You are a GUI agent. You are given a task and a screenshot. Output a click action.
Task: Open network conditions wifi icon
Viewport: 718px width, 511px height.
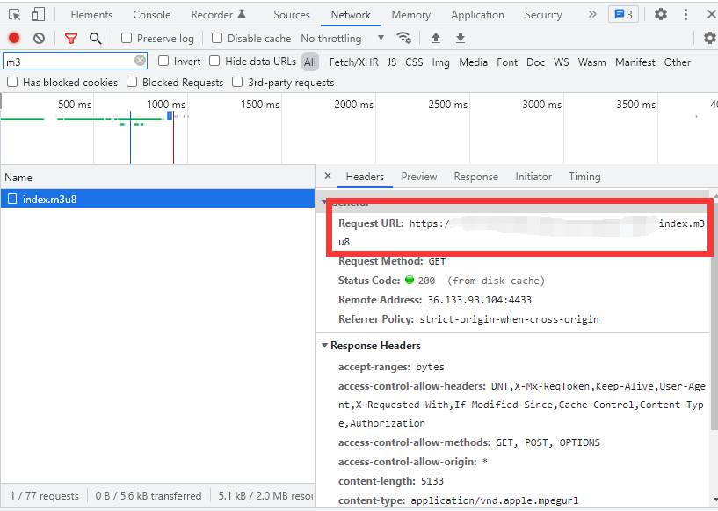coord(404,38)
